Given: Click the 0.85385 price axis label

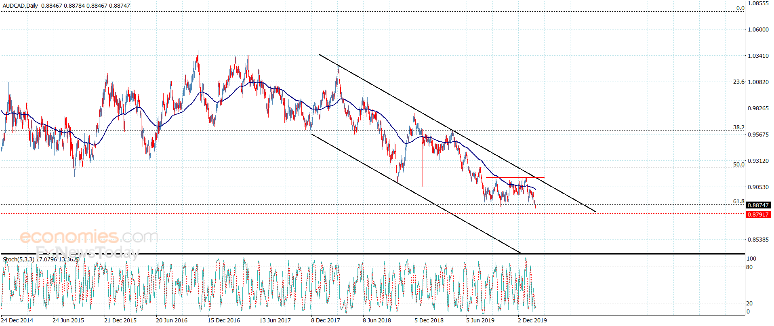Looking at the screenshot, I should pos(758,240).
